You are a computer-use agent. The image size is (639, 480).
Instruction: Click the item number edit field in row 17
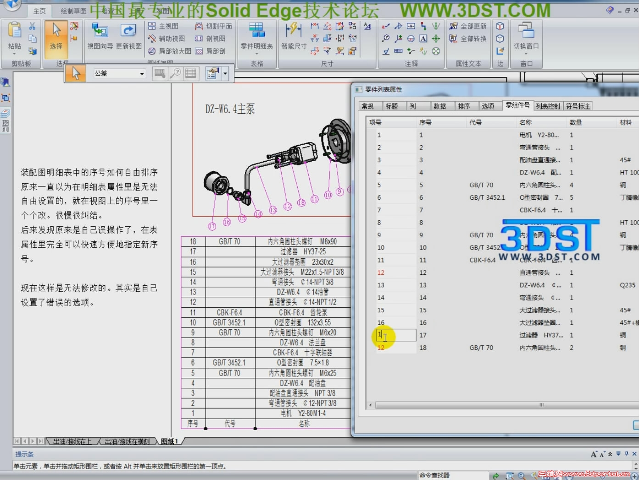coord(396,335)
